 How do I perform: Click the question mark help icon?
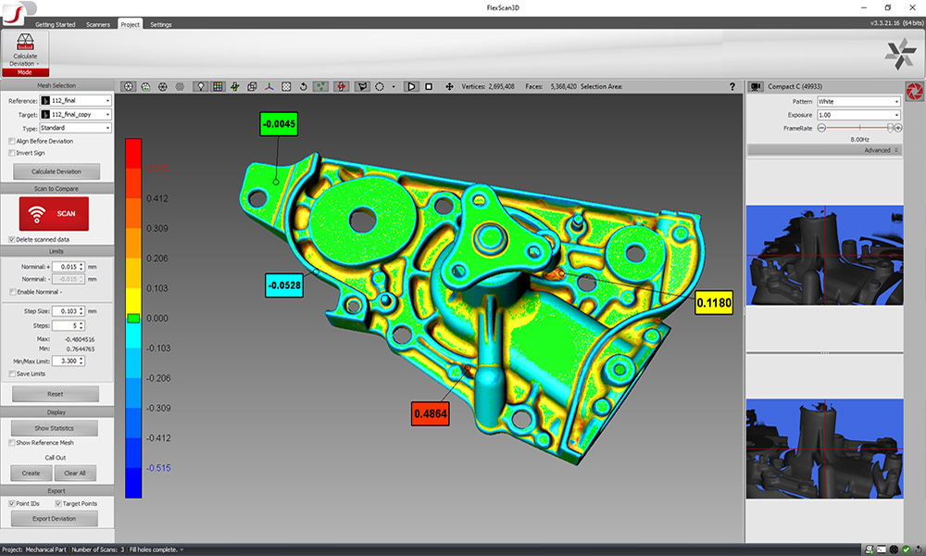click(732, 86)
